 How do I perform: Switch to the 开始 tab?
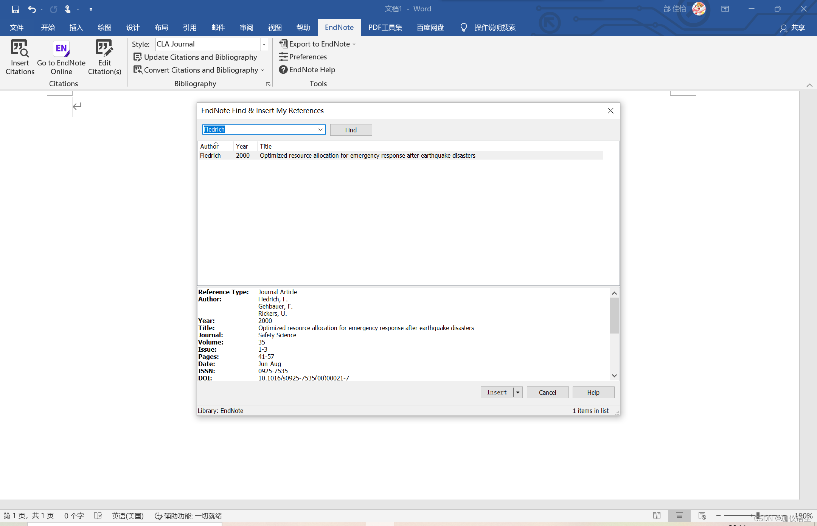[x=48, y=28]
